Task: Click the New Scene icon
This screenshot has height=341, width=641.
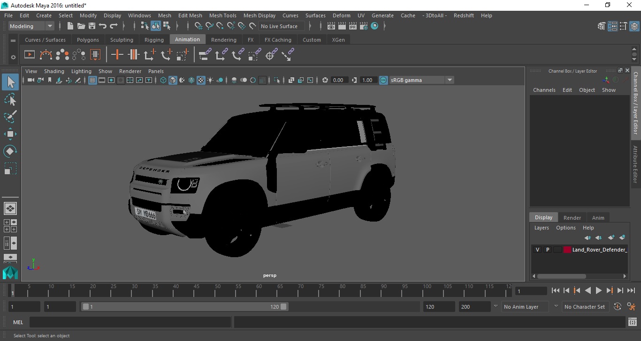Action: click(x=70, y=26)
